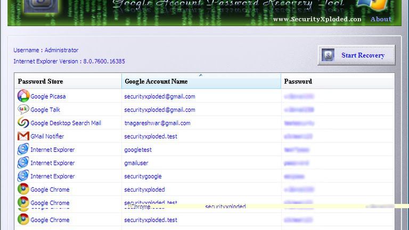Select the securityxploded account in the Chrome row

click(x=144, y=190)
